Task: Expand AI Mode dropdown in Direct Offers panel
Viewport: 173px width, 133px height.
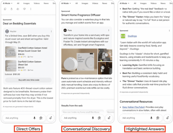Action: [8, 3]
